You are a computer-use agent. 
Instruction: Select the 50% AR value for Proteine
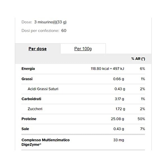141,119
